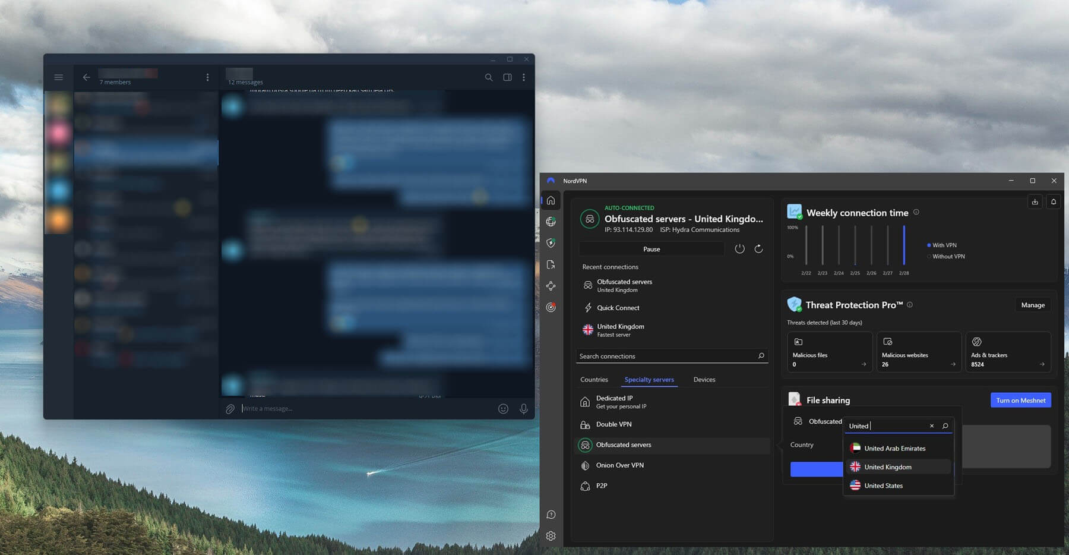1069x555 pixels.
Task: Open the downloads icon near Weekly connection time
Action: pyautogui.click(x=1035, y=201)
